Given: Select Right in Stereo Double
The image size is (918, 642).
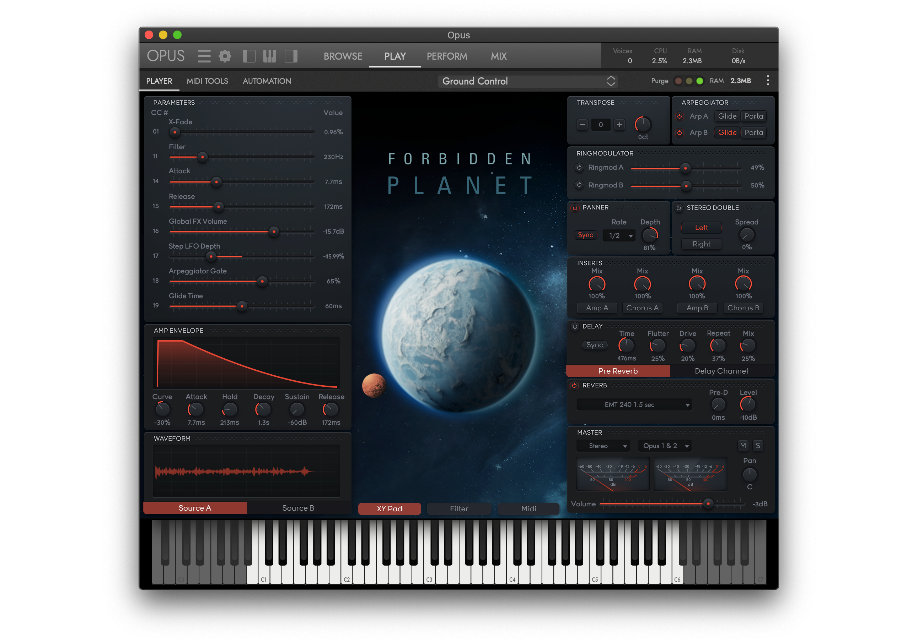Looking at the screenshot, I should [701, 244].
